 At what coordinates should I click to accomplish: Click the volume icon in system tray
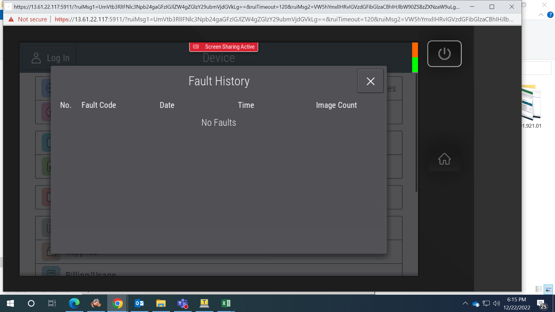pyautogui.click(x=497, y=303)
